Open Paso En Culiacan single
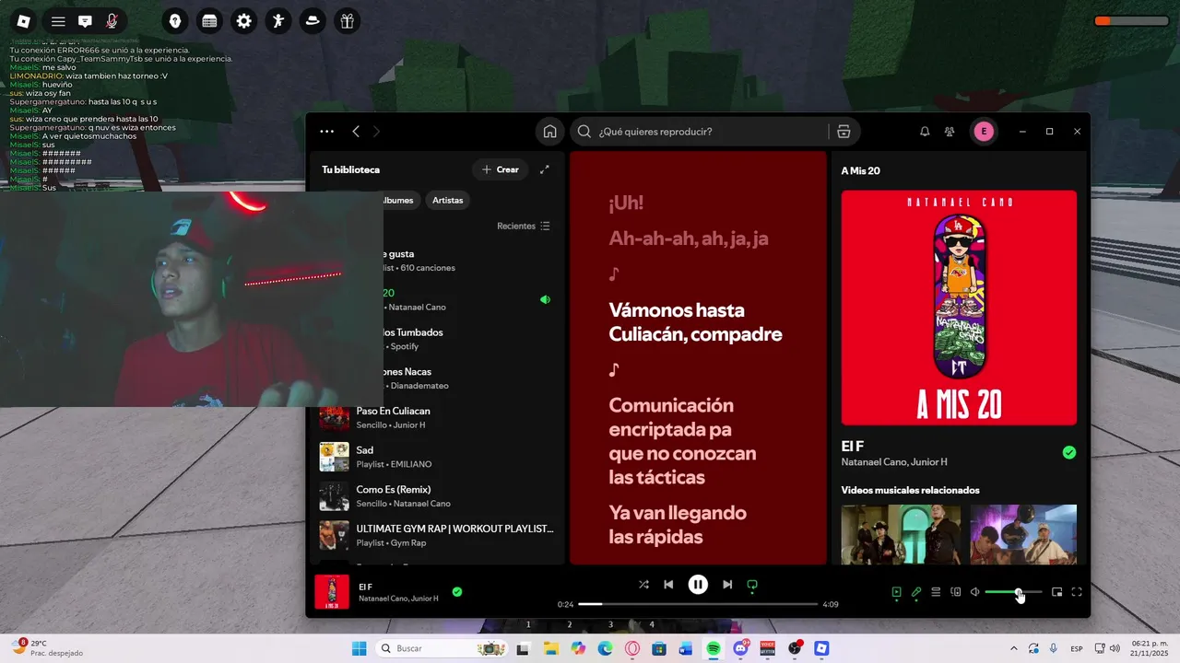Image resolution: width=1180 pixels, height=663 pixels. (x=437, y=417)
